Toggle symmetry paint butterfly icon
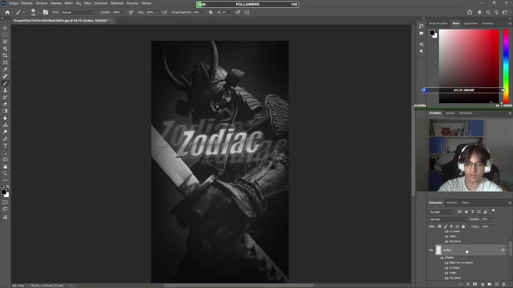513x288 pixels. [x=247, y=12]
